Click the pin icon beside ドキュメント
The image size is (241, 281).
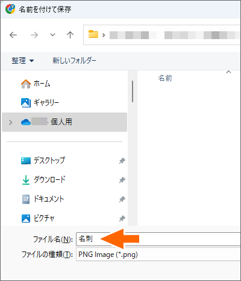122,199
